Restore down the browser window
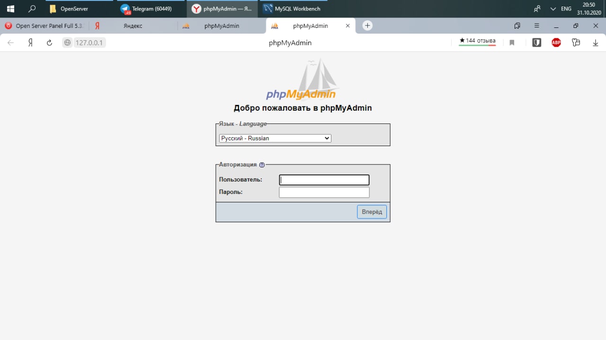606x340 pixels. pyautogui.click(x=576, y=26)
